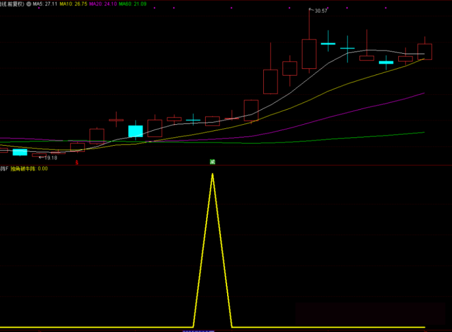The height and width of the screenshot is (332, 452).
Task: Click the MA5: 27.11 indicator label
Action: click(x=45, y=3)
